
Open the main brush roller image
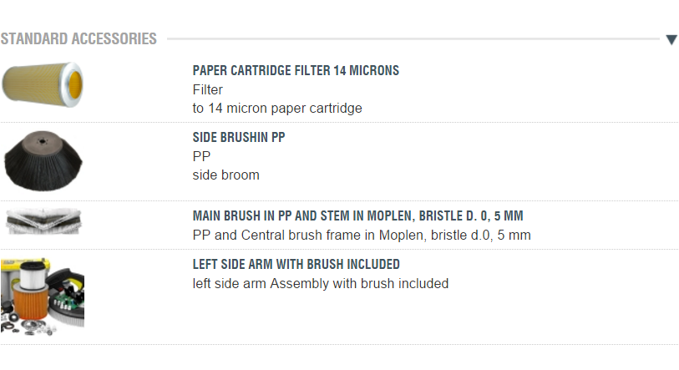(x=43, y=222)
